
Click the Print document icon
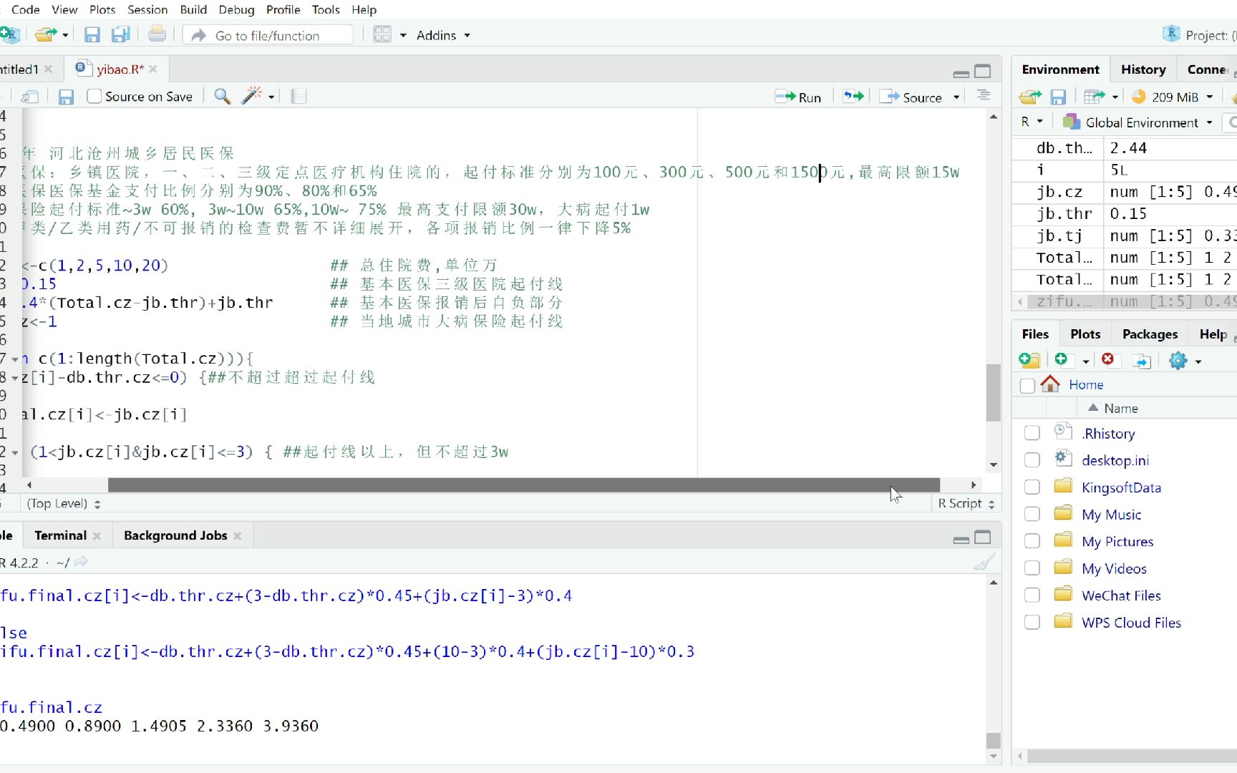(x=157, y=34)
